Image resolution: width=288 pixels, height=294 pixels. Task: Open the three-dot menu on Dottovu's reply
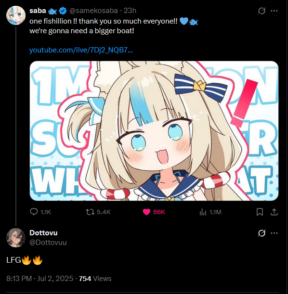click(x=274, y=233)
